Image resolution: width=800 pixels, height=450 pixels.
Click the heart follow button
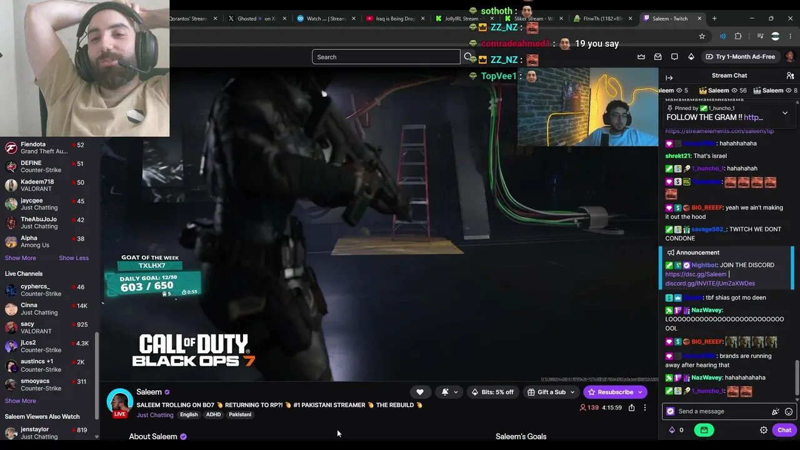click(x=420, y=392)
